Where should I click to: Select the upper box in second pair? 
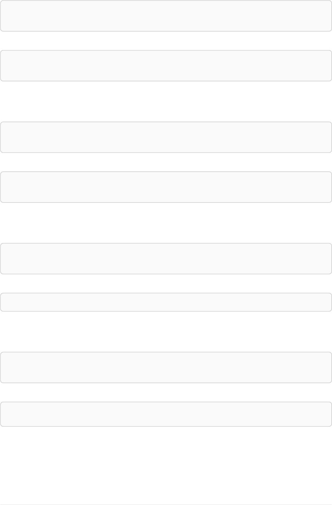tap(166, 137)
